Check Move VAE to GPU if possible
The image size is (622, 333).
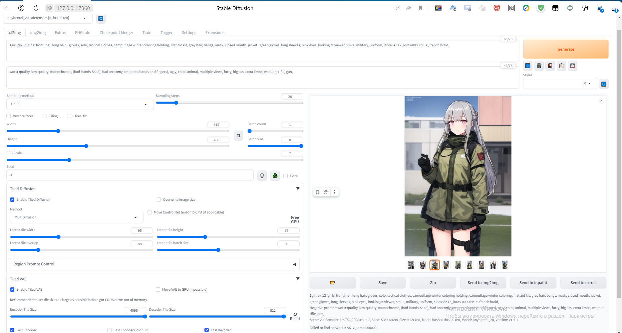click(158, 289)
